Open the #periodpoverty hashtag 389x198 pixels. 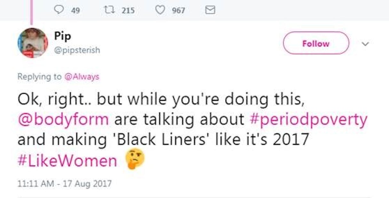click(x=308, y=119)
